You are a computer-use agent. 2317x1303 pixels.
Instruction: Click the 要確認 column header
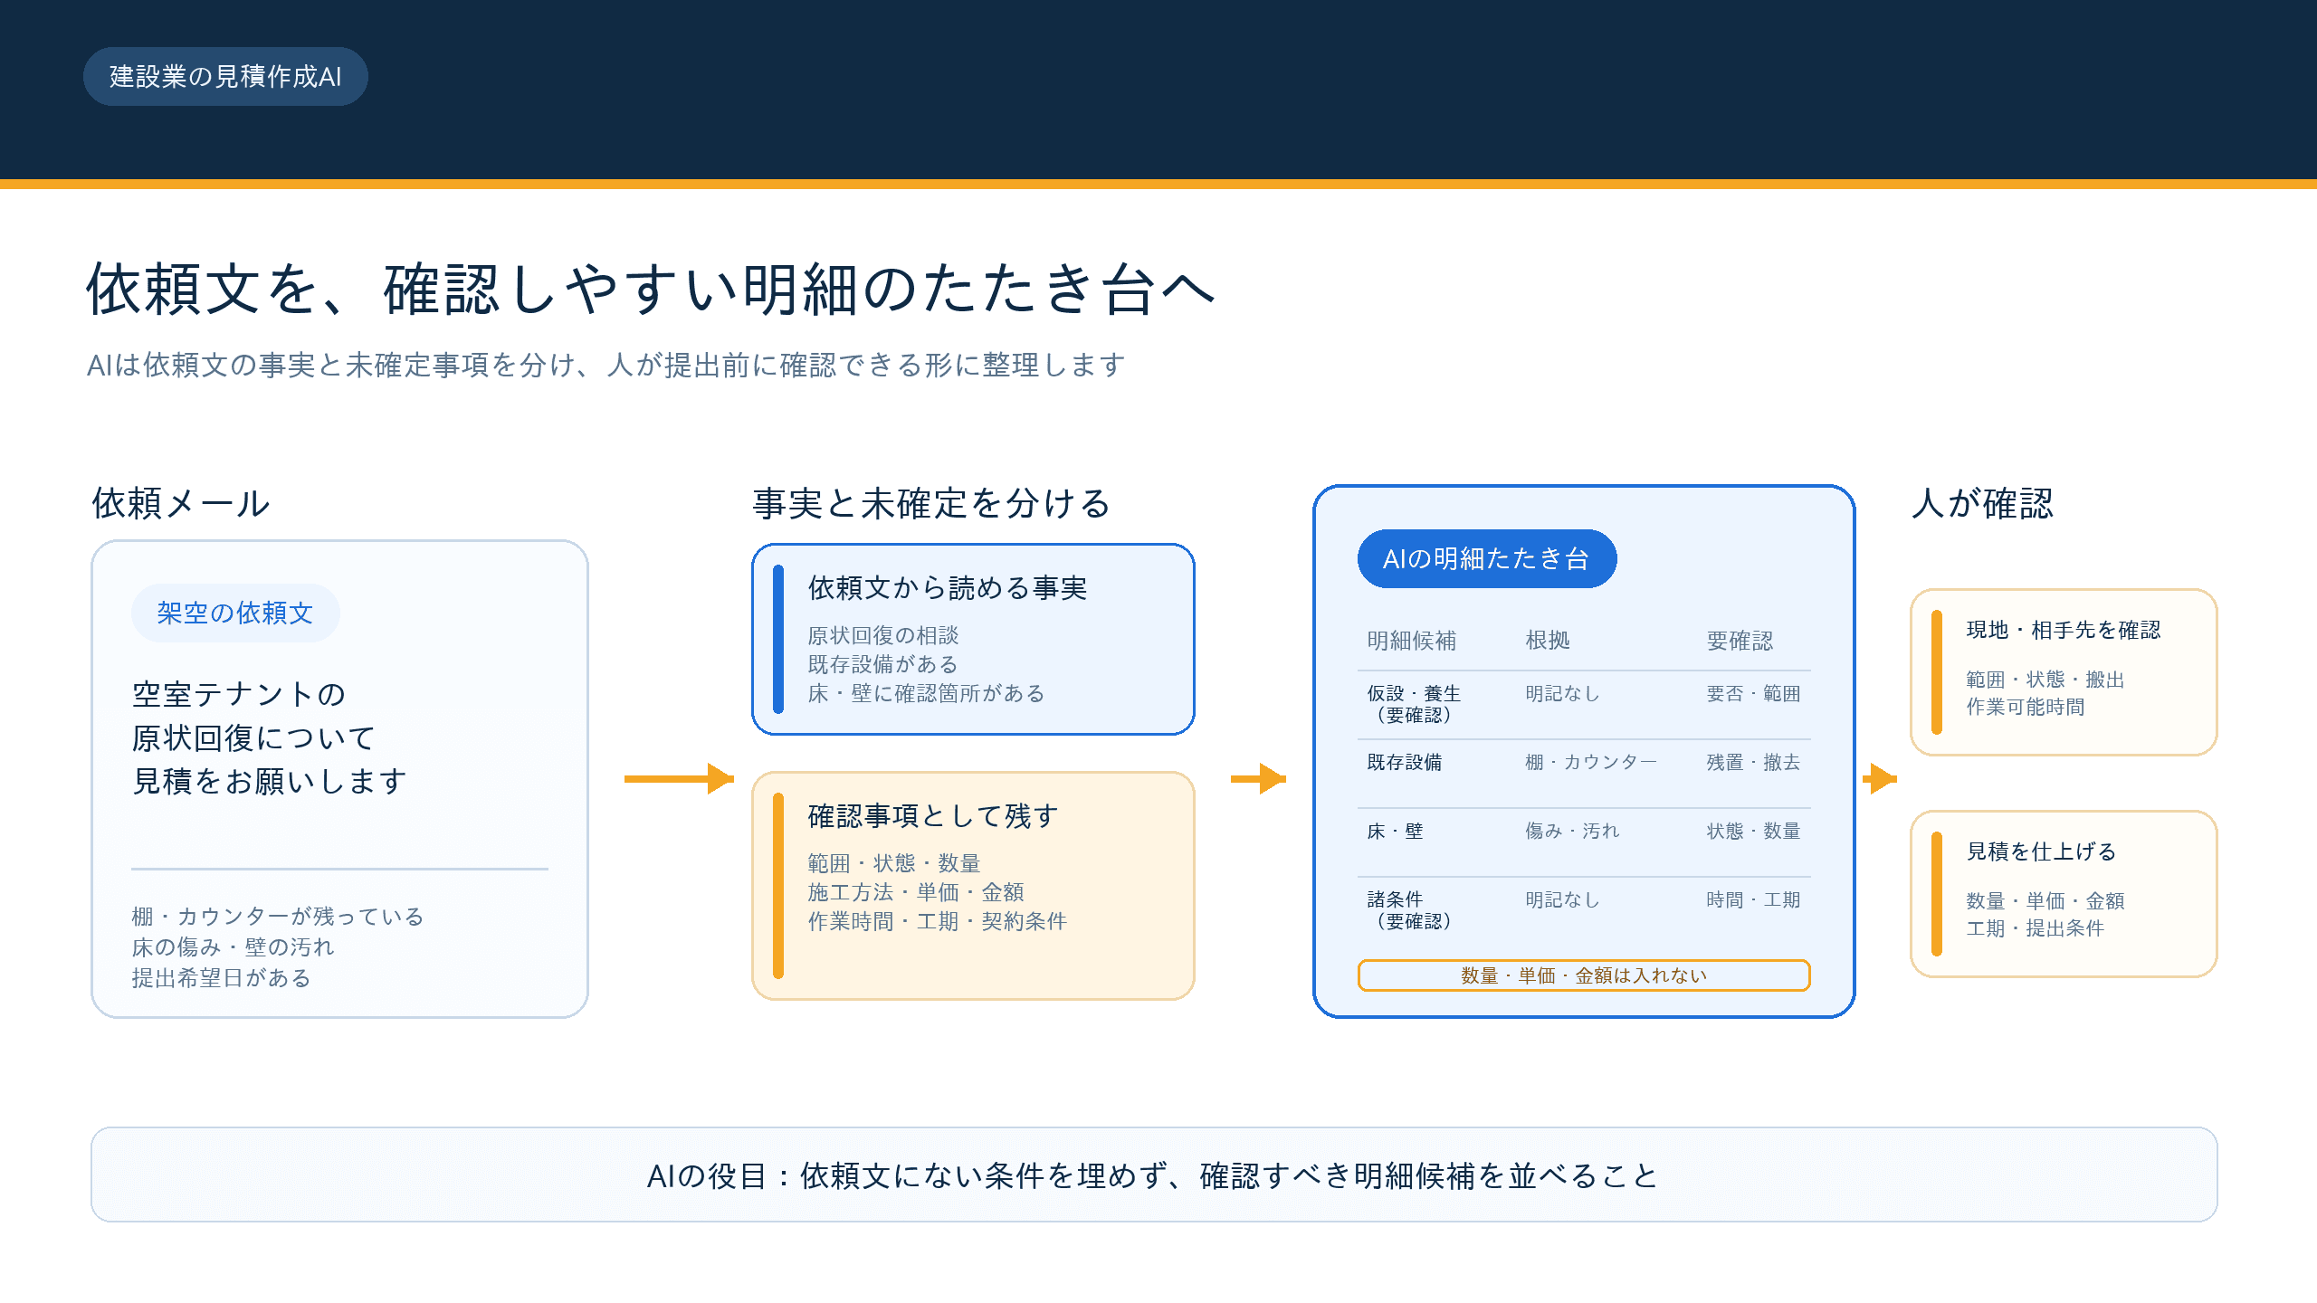(1740, 641)
